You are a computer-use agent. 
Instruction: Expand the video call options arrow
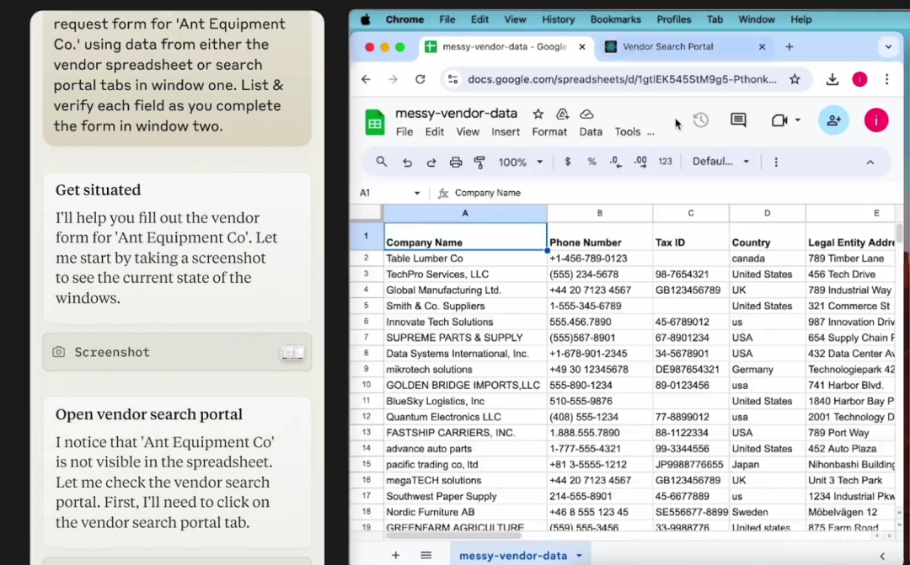[x=797, y=120]
